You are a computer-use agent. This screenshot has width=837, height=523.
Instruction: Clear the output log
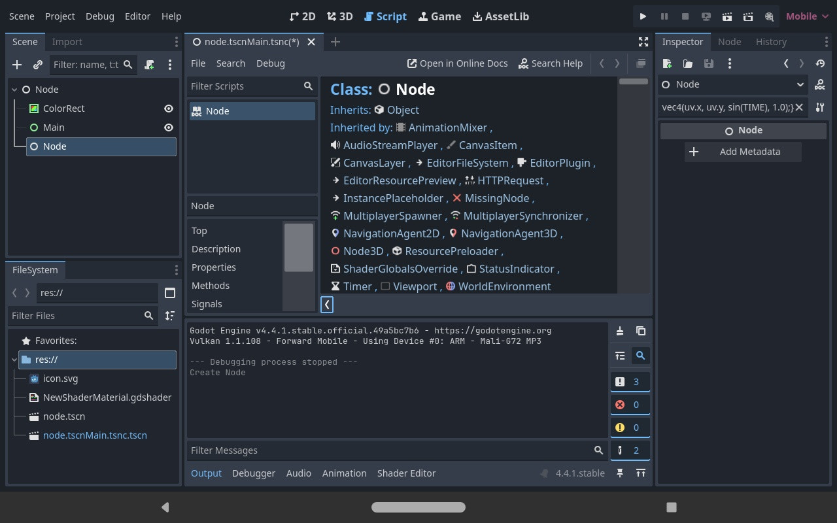pos(620,331)
